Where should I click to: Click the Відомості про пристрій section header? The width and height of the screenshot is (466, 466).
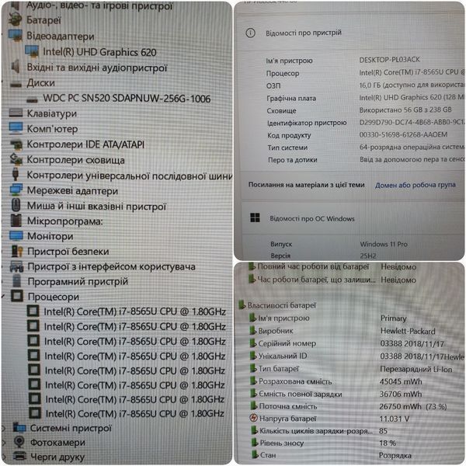(x=304, y=33)
